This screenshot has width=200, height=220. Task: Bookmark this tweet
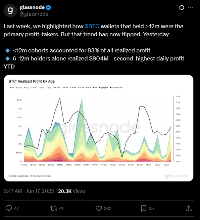pyautogui.click(x=144, y=208)
